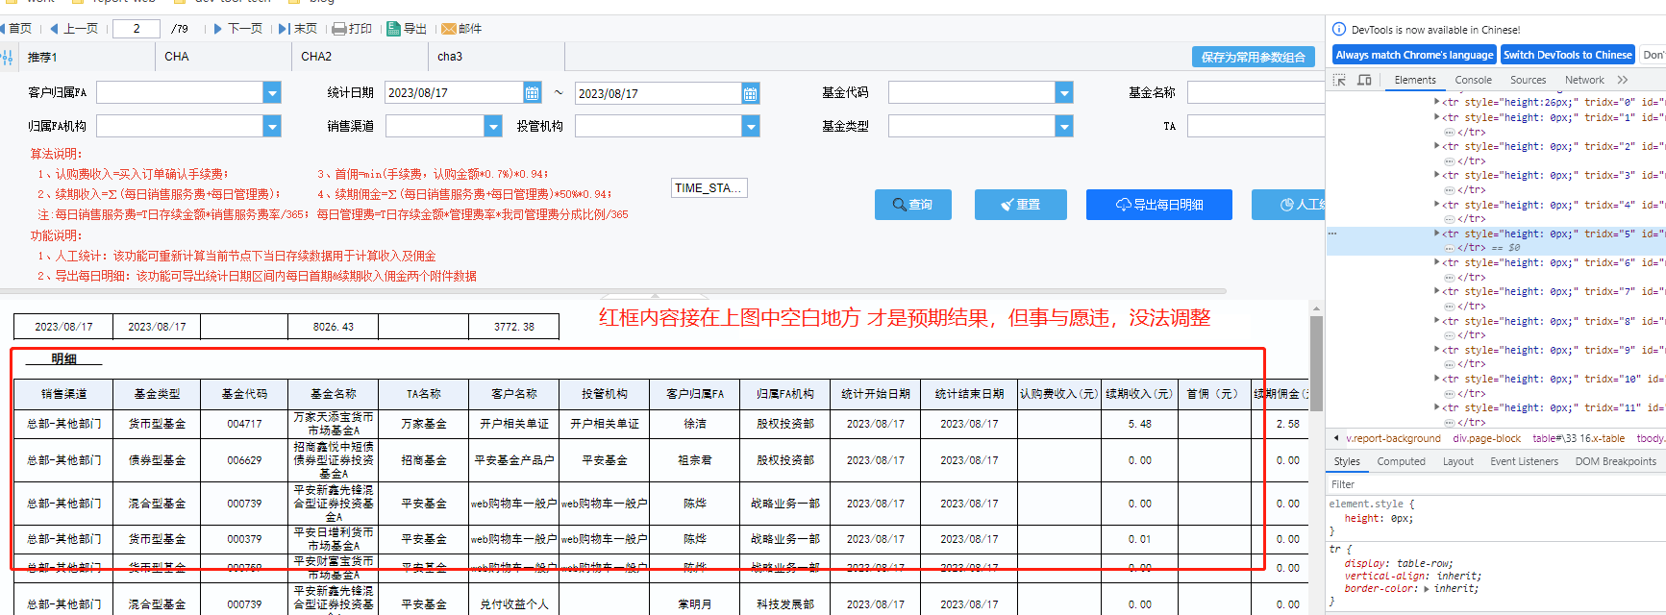The width and height of the screenshot is (1666, 615).
Task: Click the 查询 search button
Action: point(913,205)
